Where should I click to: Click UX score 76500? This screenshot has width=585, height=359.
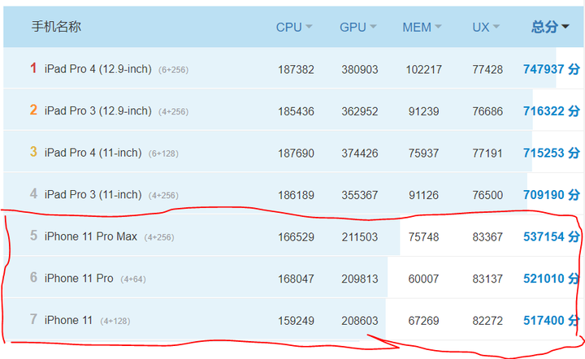[x=487, y=195]
